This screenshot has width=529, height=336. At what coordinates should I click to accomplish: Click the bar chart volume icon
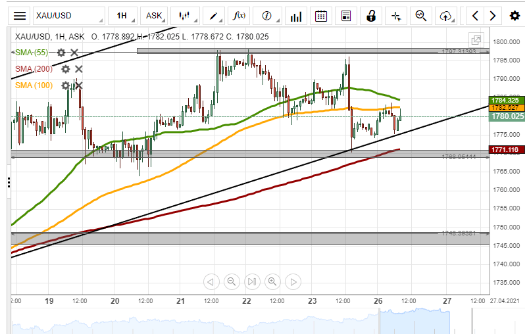click(296, 16)
